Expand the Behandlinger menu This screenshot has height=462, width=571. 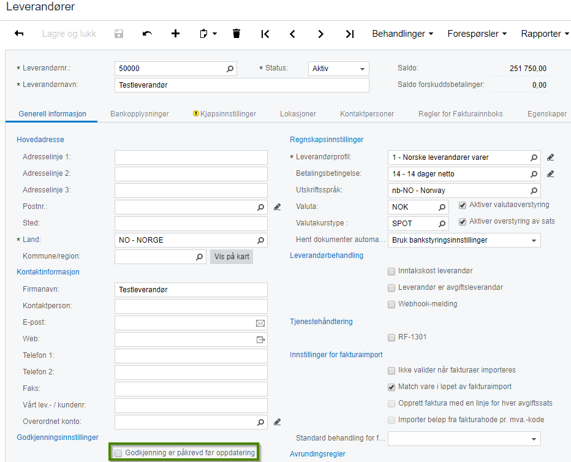click(403, 34)
